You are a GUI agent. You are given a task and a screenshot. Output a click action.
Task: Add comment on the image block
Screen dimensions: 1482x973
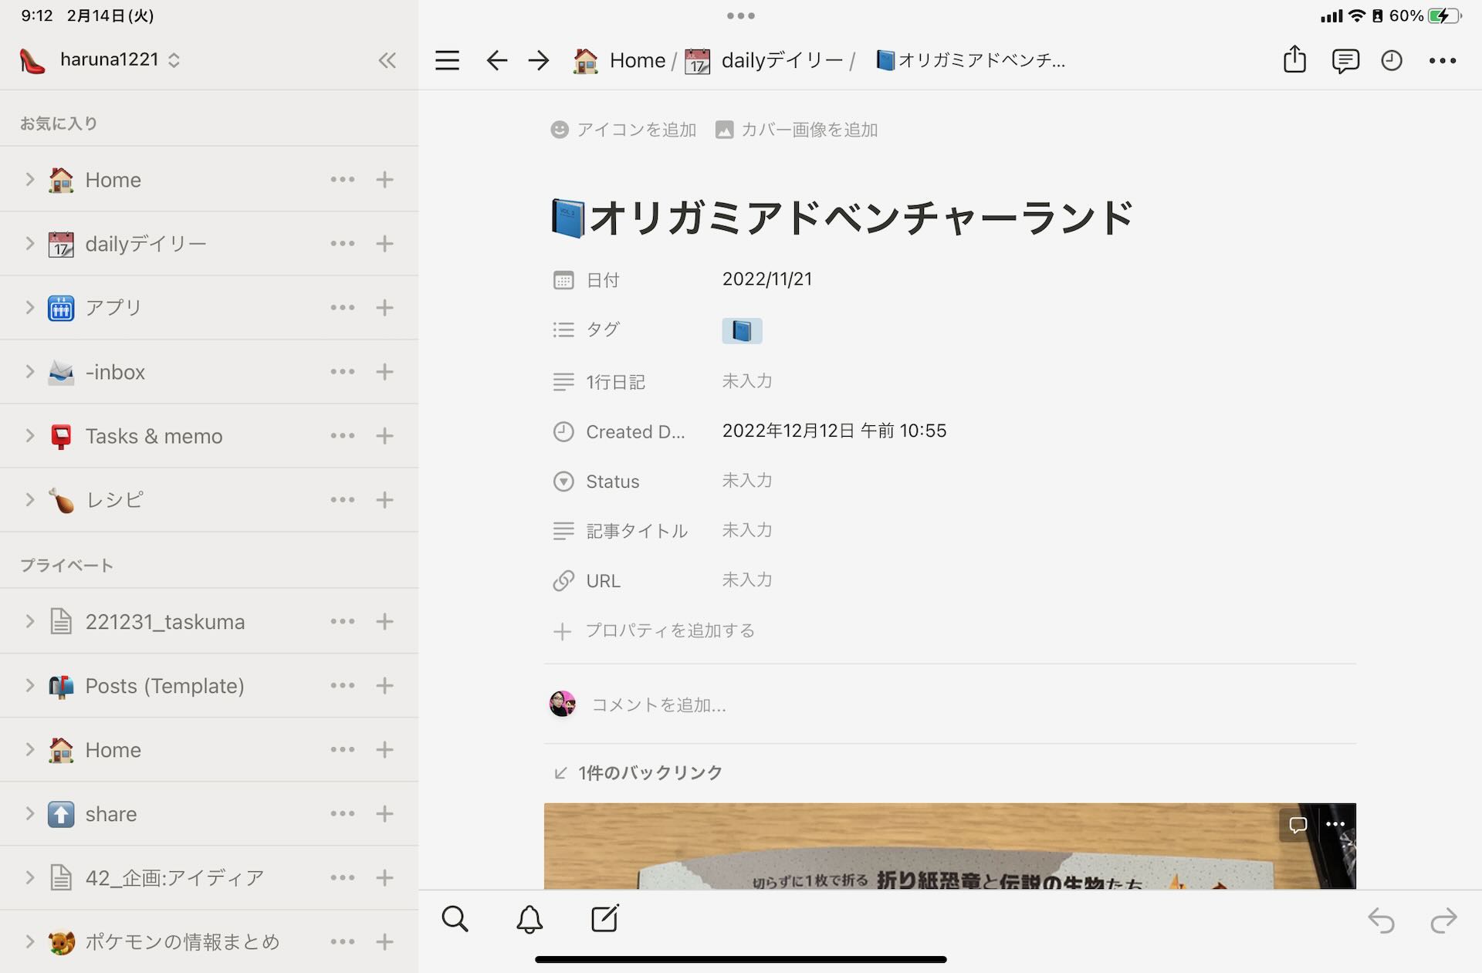click(x=1298, y=824)
